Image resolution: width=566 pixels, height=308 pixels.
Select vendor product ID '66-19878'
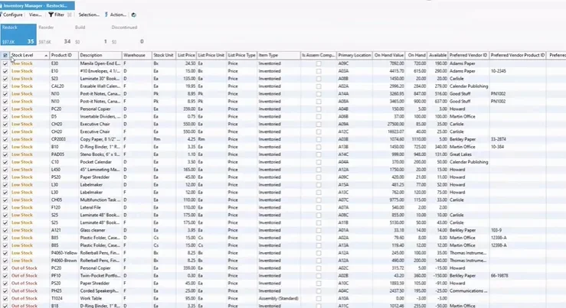pos(518,276)
